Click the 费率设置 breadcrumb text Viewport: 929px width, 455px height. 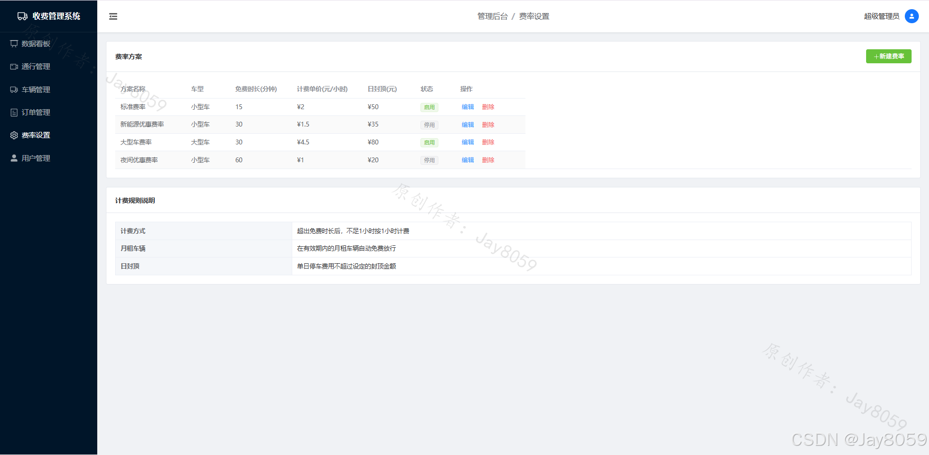tap(534, 16)
